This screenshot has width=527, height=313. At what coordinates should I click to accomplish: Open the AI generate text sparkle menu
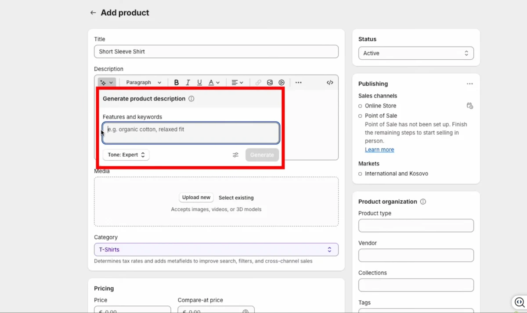tap(107, 83)
